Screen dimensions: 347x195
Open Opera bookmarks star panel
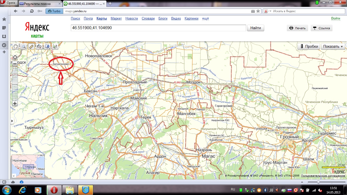tap(4, 19)
